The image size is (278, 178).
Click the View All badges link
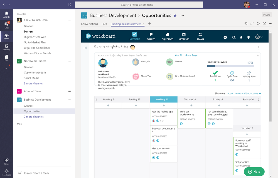(178, 55)
